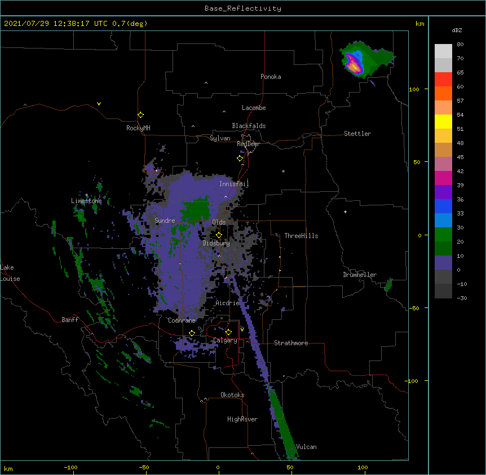Viewport: 486px width, 475px height.
Task: Click the Strathmore city label
Action: click(x=291, y=343)
